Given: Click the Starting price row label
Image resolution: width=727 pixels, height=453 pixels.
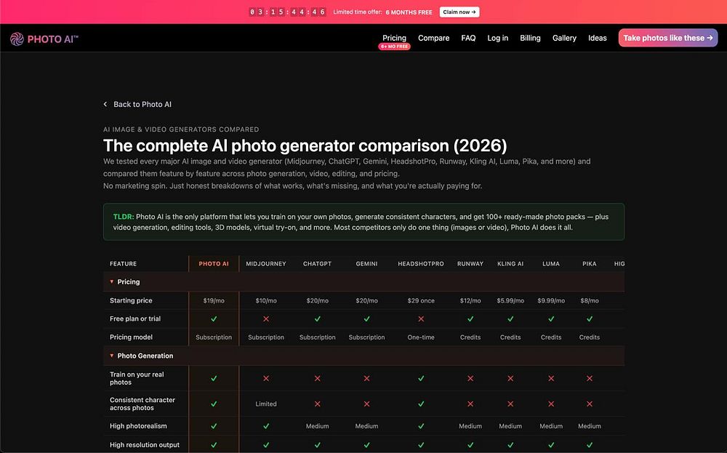Looking at the screenshot, I should click(x=131, y=300).
